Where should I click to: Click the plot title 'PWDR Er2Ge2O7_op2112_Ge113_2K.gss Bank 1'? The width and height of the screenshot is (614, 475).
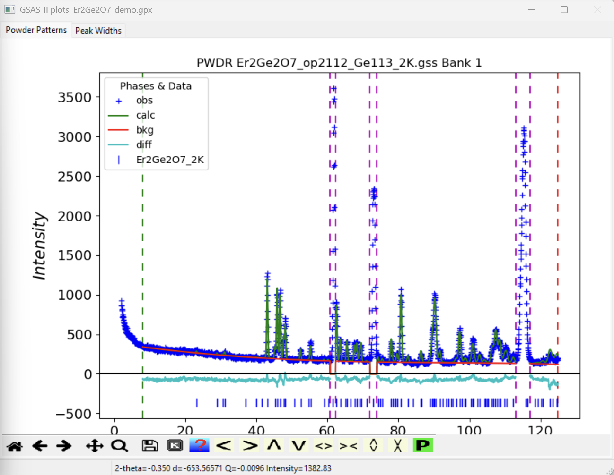(x=339, y=63)
